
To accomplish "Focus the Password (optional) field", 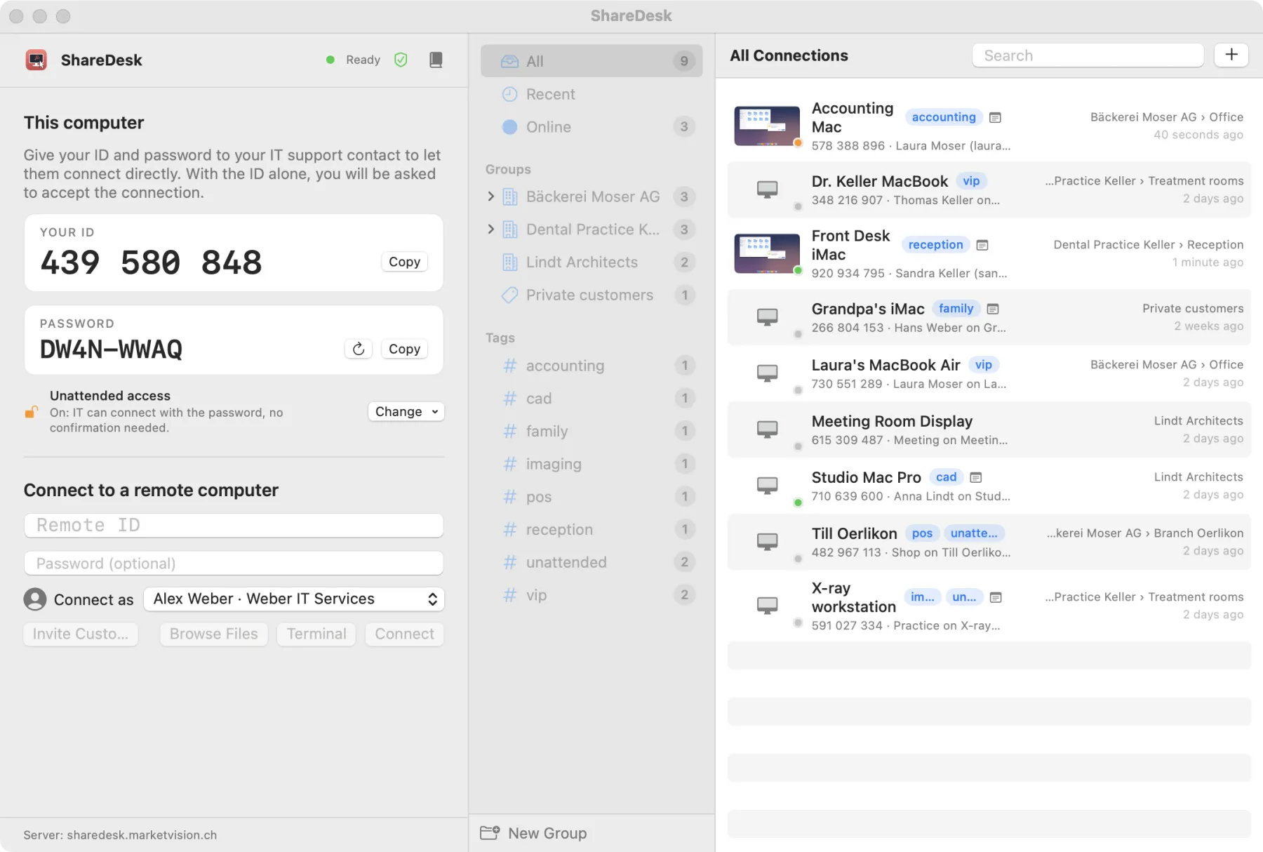I will tap(234, 563).
